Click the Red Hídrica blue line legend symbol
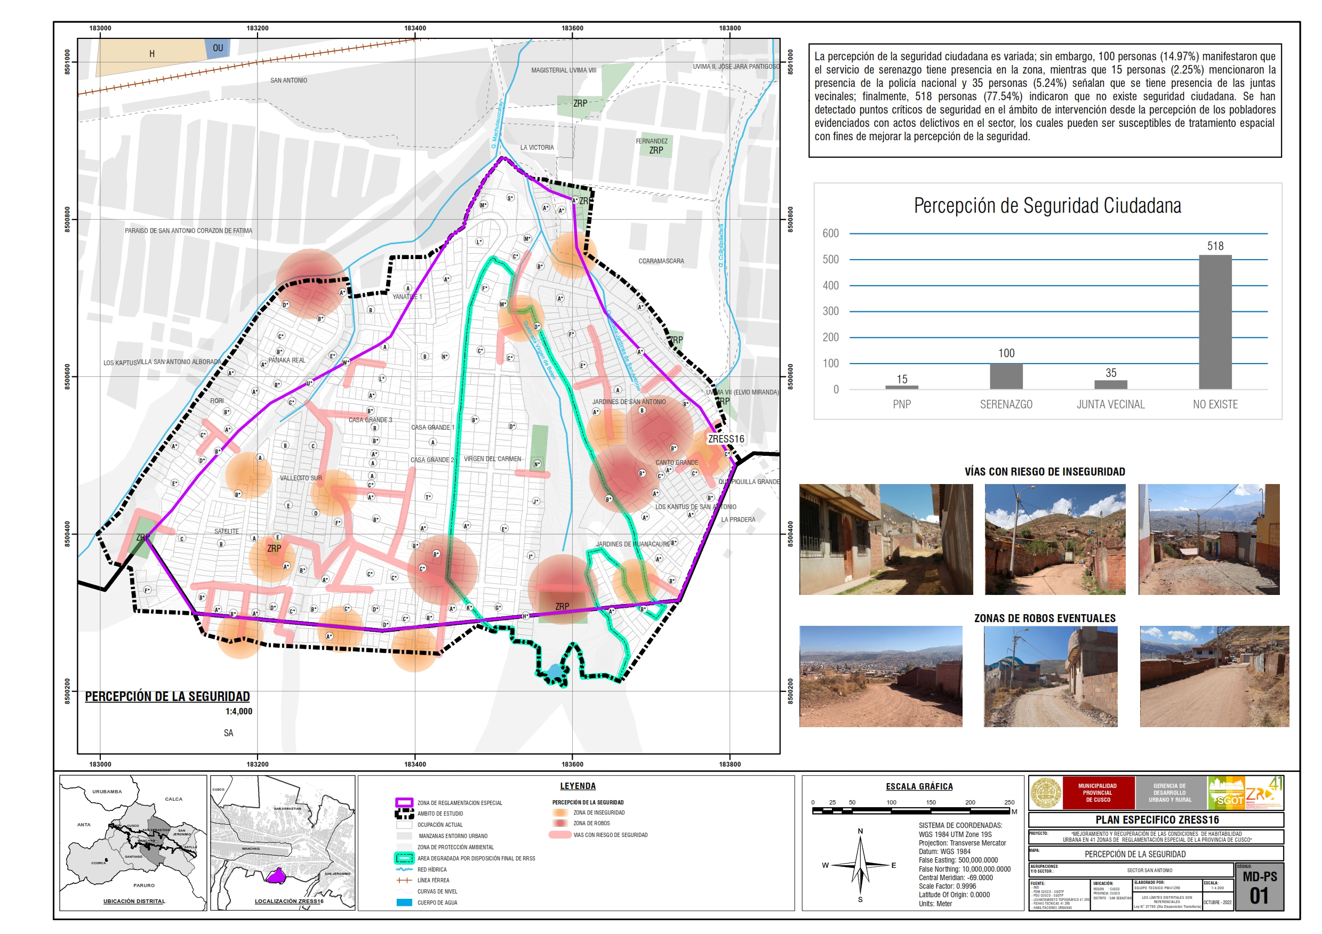The image size is (1322, 934). click(404, 869)
